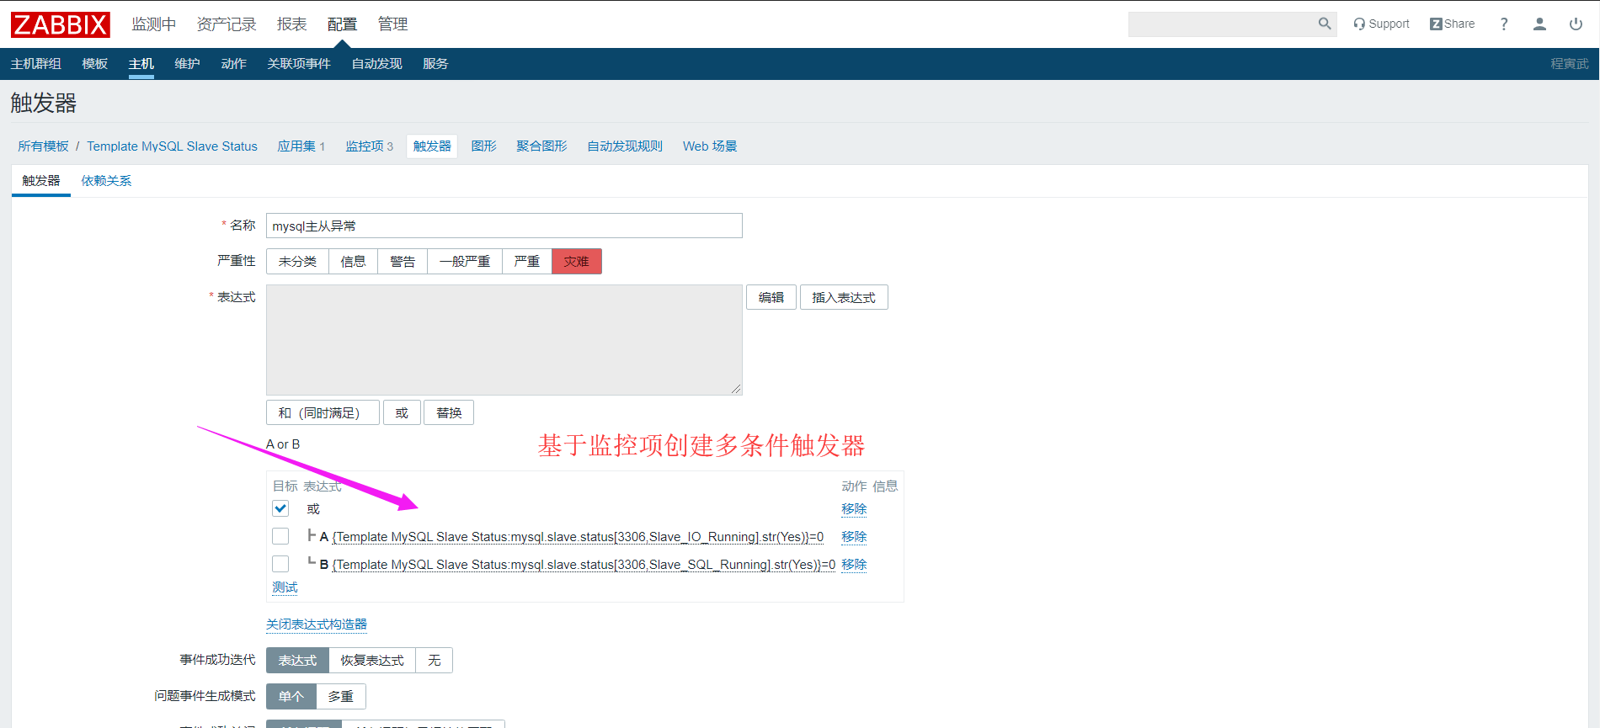The image size is (1600, 728).
Task: Go to 关联项事件 submenu
Action: (299, 64)
